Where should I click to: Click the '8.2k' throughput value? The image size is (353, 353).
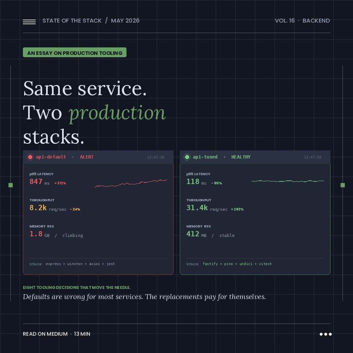click(38, 208)
